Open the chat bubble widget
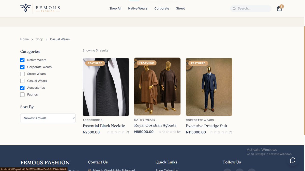The width and height of the screenshot is (305, 171). (293, 160)
